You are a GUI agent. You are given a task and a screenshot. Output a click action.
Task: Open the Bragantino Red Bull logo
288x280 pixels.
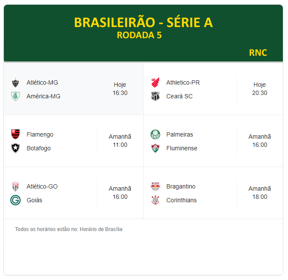[x=155, y=186]
